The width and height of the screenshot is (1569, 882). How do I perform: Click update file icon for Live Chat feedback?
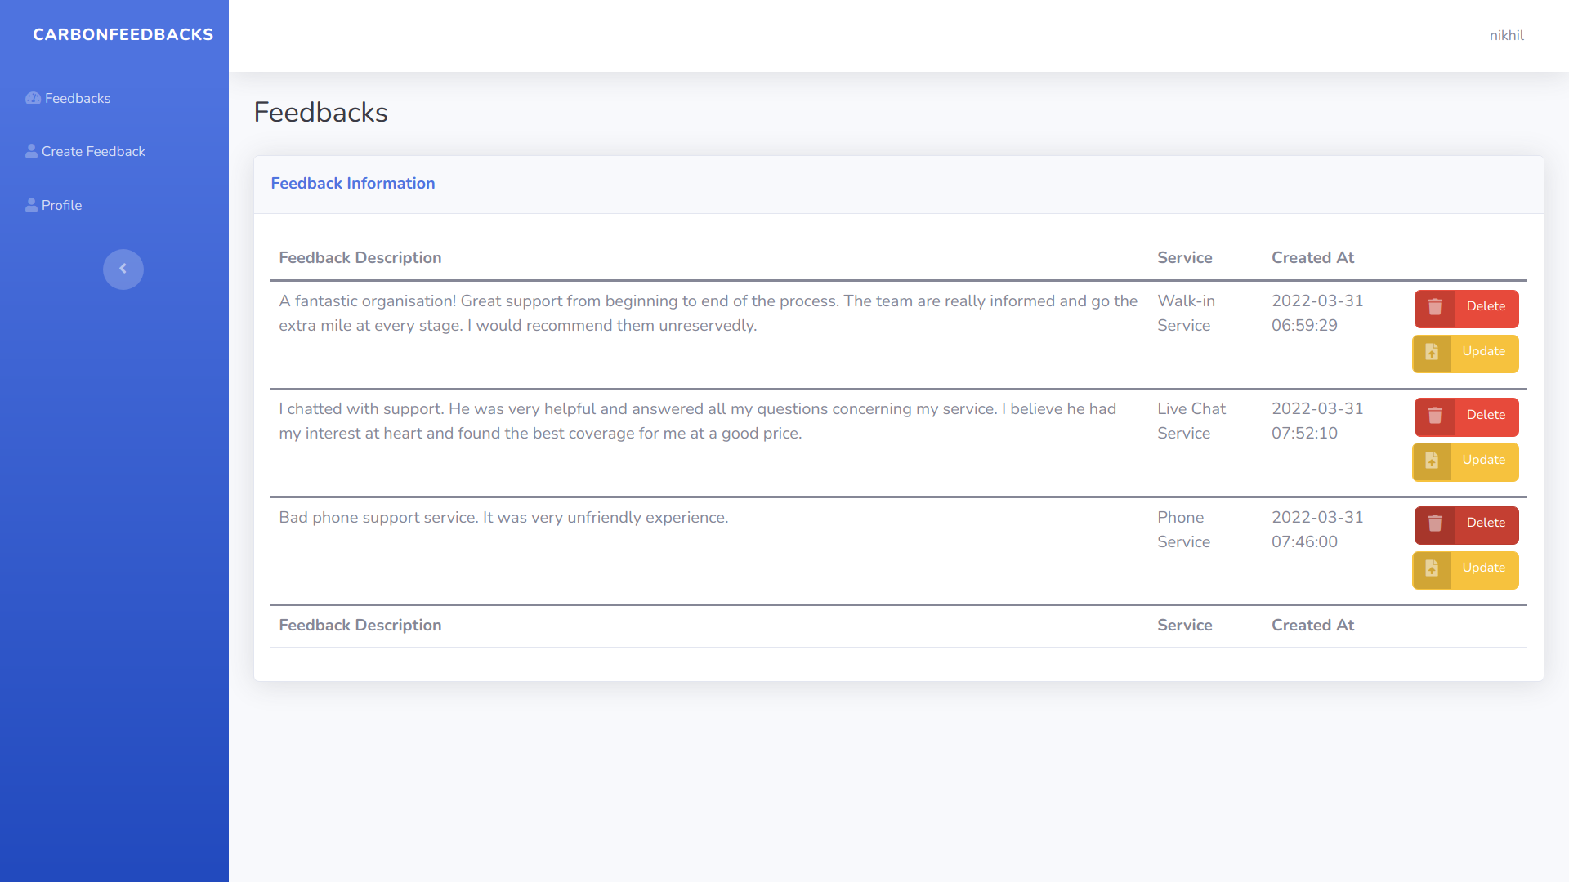coord(1432,461)
